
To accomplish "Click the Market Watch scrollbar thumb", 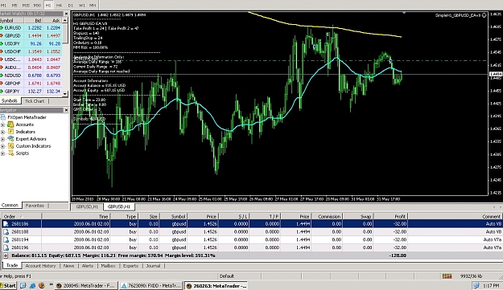I will point(65,33).
